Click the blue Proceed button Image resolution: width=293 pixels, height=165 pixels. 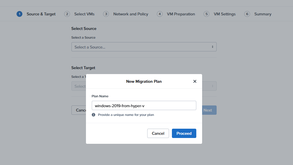click(x=184, y=133)
